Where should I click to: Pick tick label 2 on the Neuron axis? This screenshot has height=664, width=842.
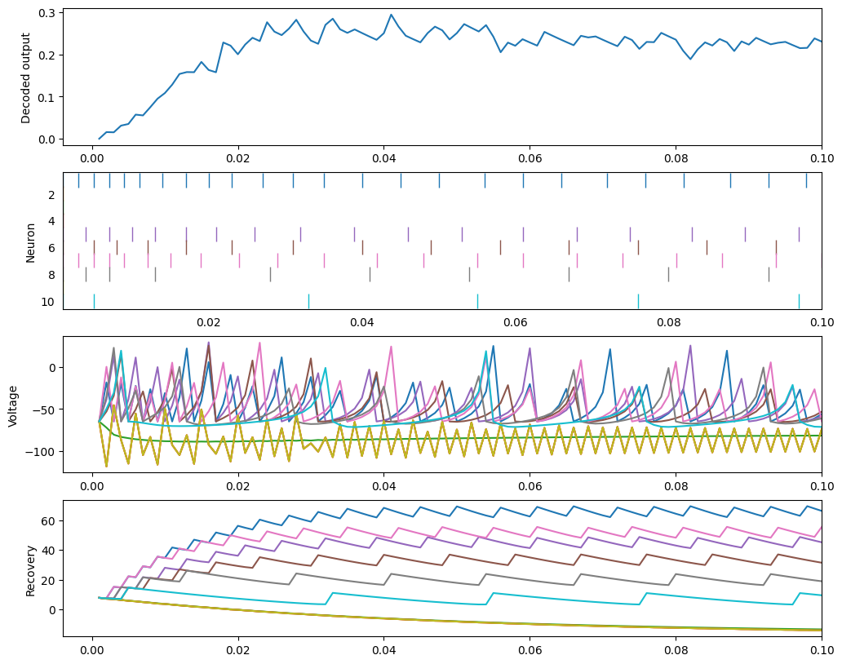[51, 196]
